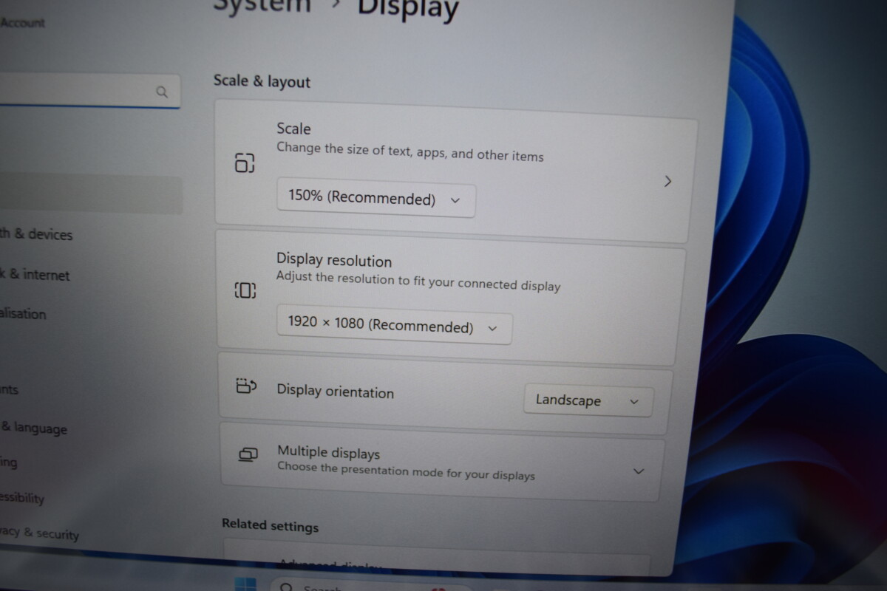Go back to System in the breadcrumb
887x591 pixels.
[x=261, y=6]
